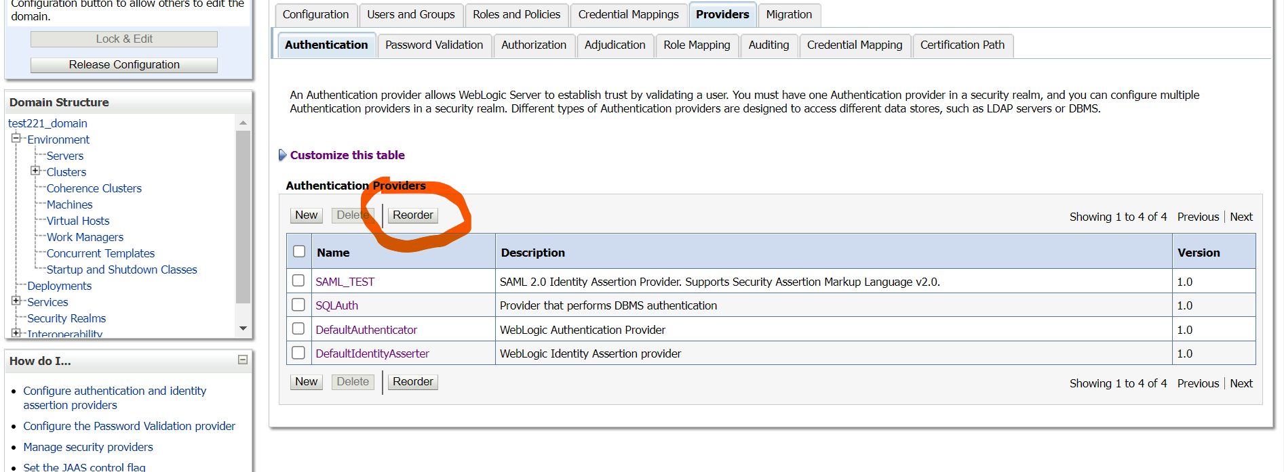Click the top New button

(x=306, y=215)
